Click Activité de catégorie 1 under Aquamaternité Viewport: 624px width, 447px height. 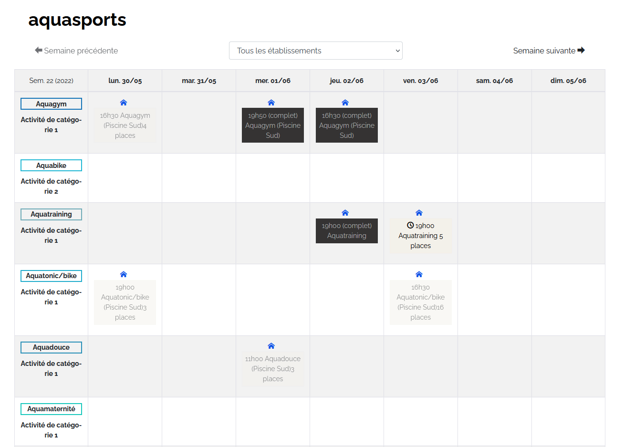[x=52, y=430]
